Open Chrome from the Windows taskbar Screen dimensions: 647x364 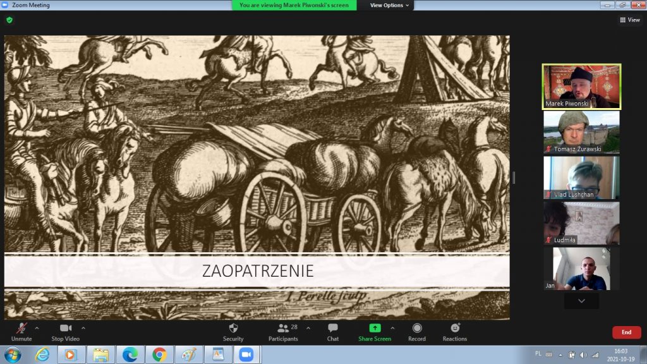tap(159, 355)
